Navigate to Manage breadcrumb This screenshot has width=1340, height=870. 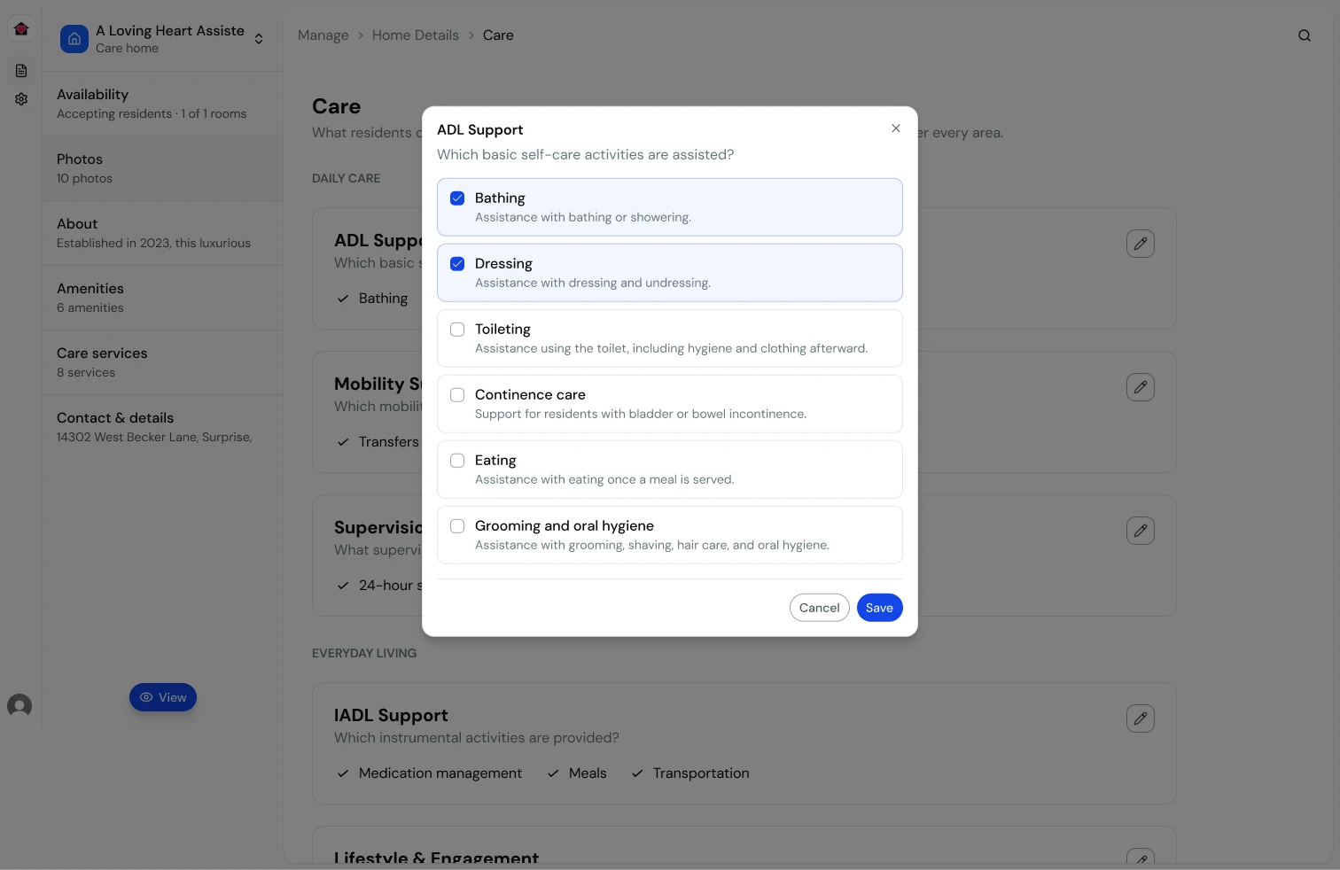coord(323,35)
